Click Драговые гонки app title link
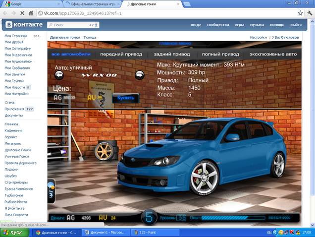This screenshot has width=315, height=237. coord(65,37)
